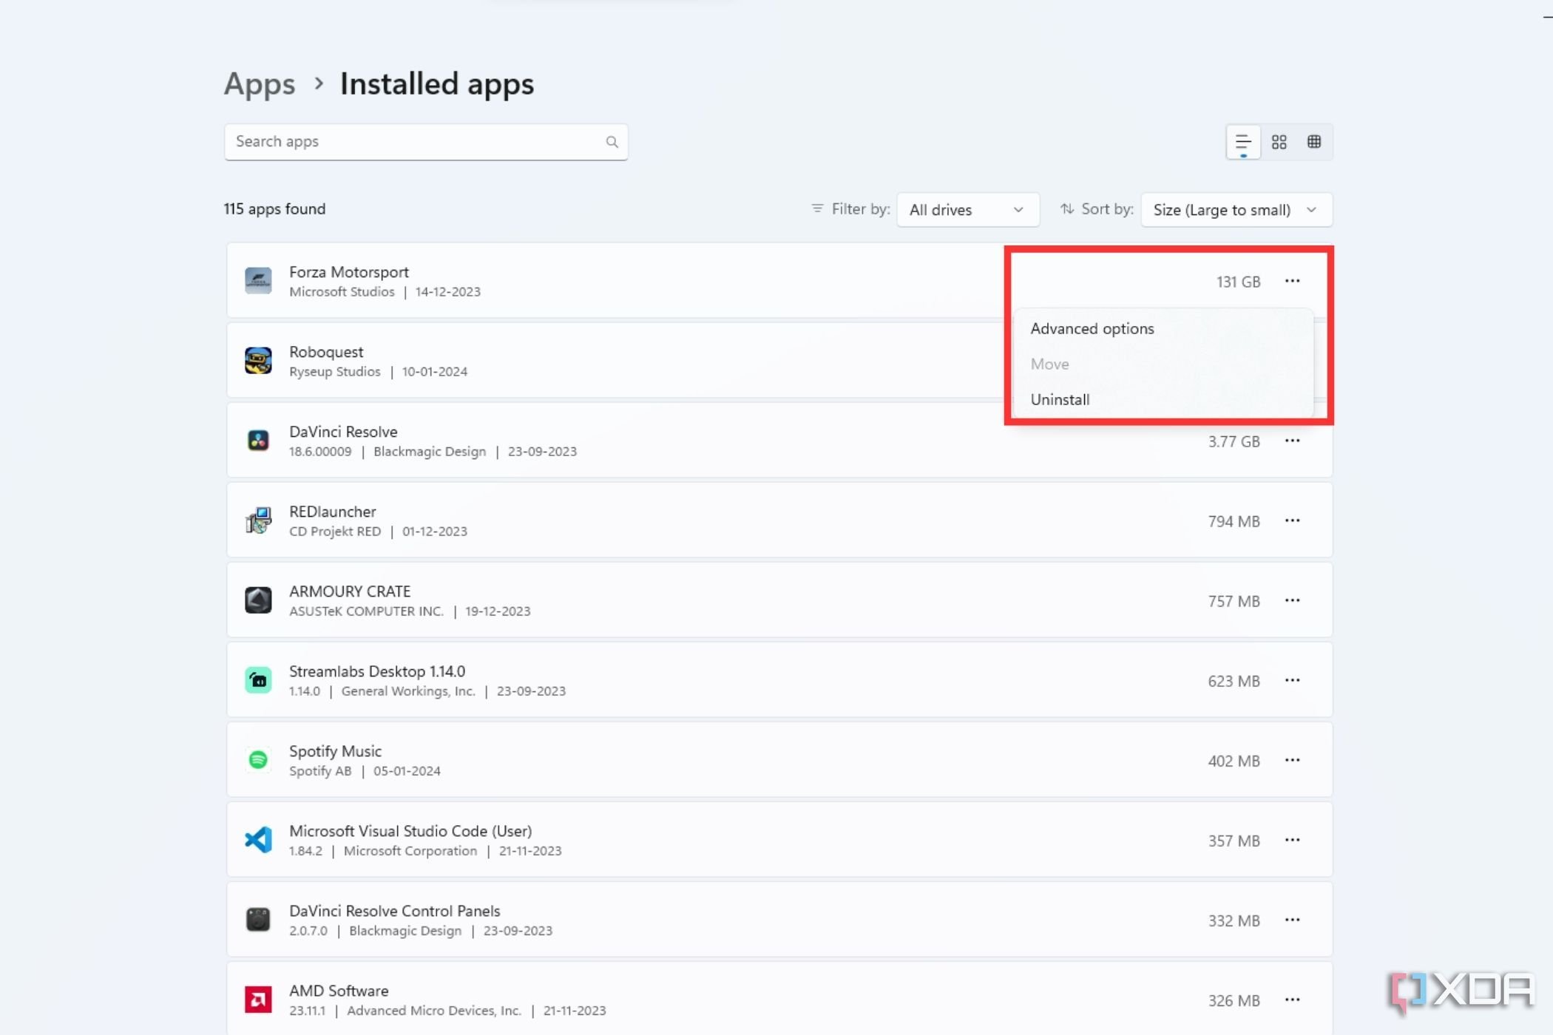Select Uninstall from the context menu
The image size is (1553, 1035).
click(1060, 400)
